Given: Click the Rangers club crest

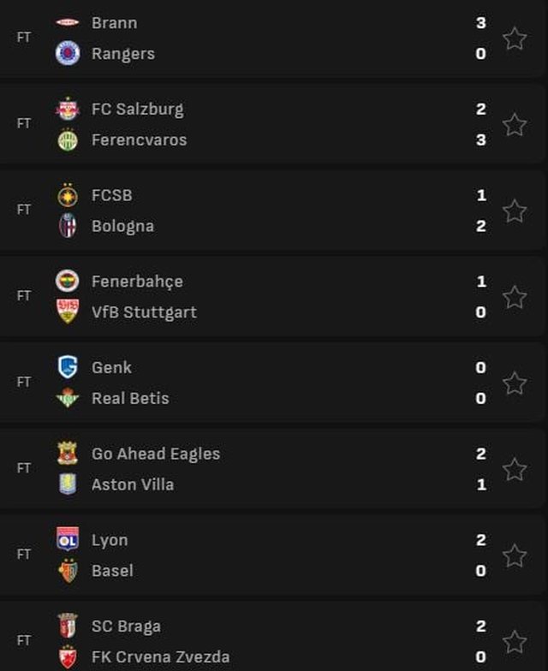Looking at the screenshot, I should click(x=68, y=53).
